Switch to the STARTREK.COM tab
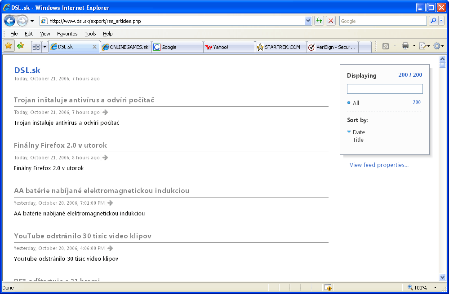 click(x=280, y=47)
